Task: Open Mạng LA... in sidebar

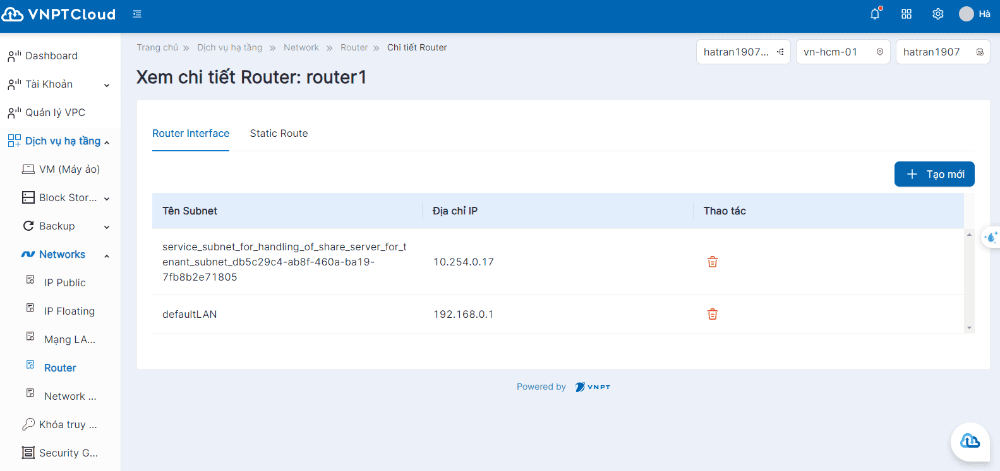Action: click(69, 339)
